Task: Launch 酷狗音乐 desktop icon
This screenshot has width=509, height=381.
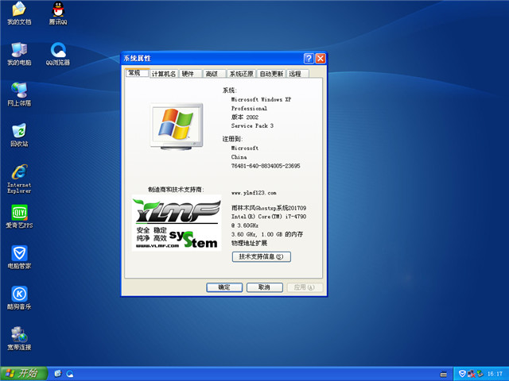Action: click(x=19, y=298)
